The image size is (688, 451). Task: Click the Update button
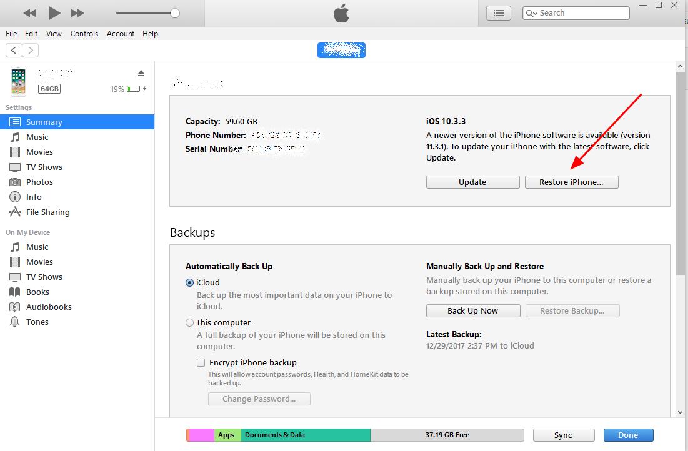472,182
